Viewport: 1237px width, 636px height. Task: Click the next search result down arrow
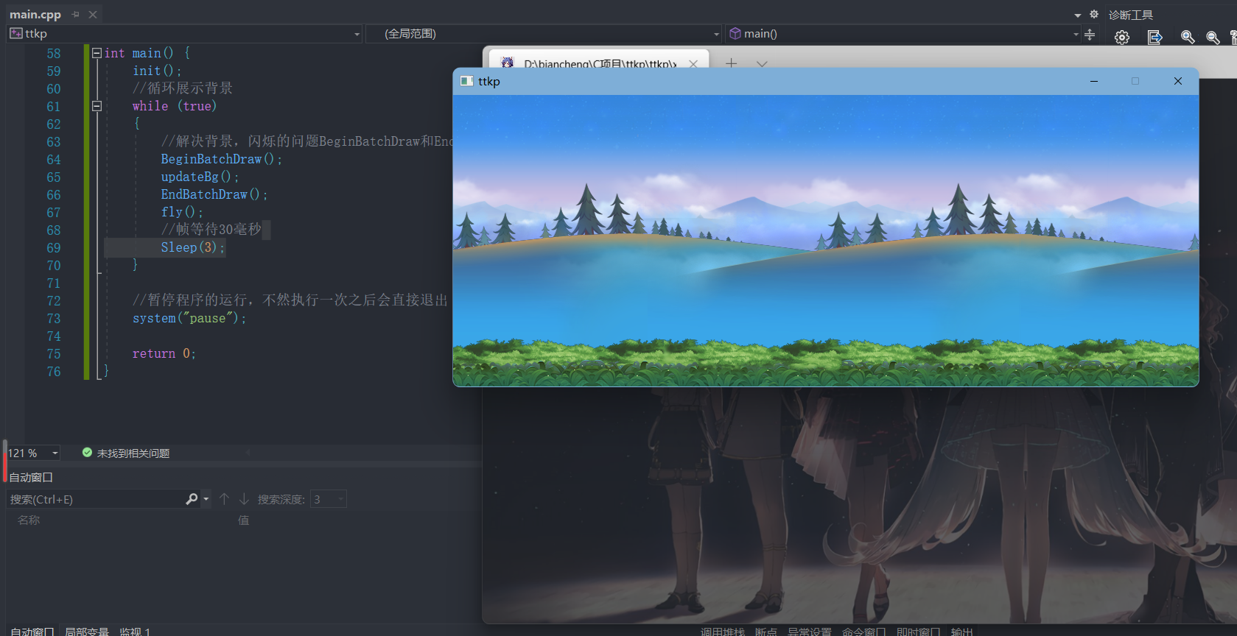click(x=244, y=499)
